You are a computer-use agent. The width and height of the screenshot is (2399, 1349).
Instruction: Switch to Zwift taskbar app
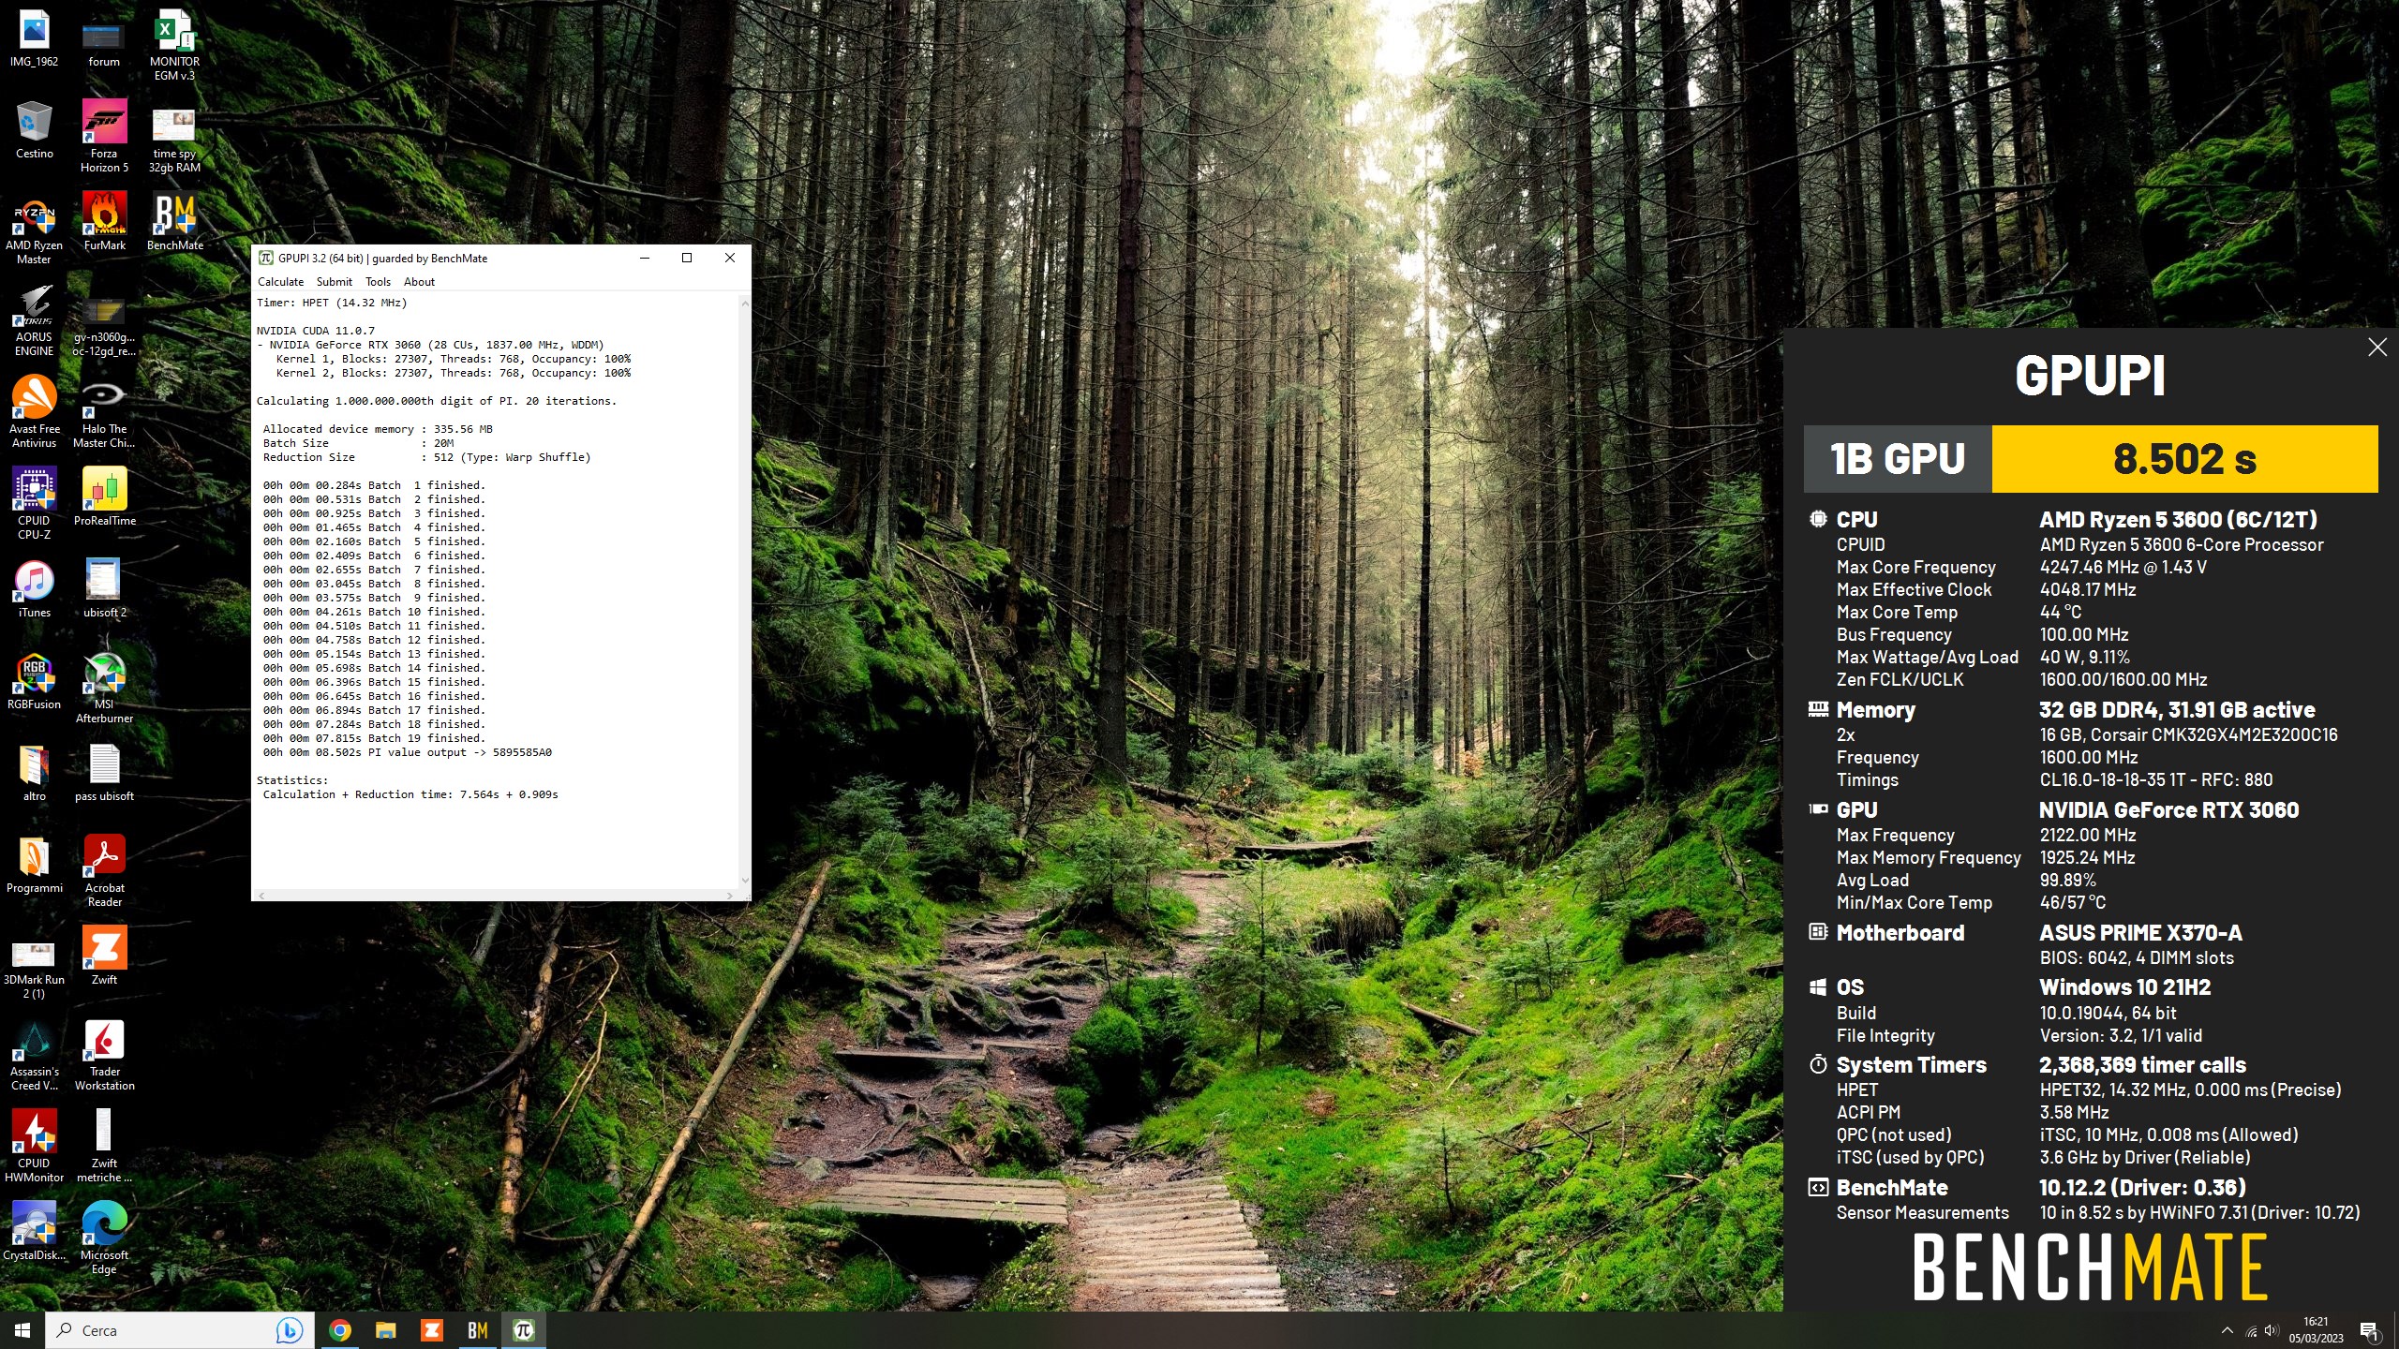pos(431,1330)
